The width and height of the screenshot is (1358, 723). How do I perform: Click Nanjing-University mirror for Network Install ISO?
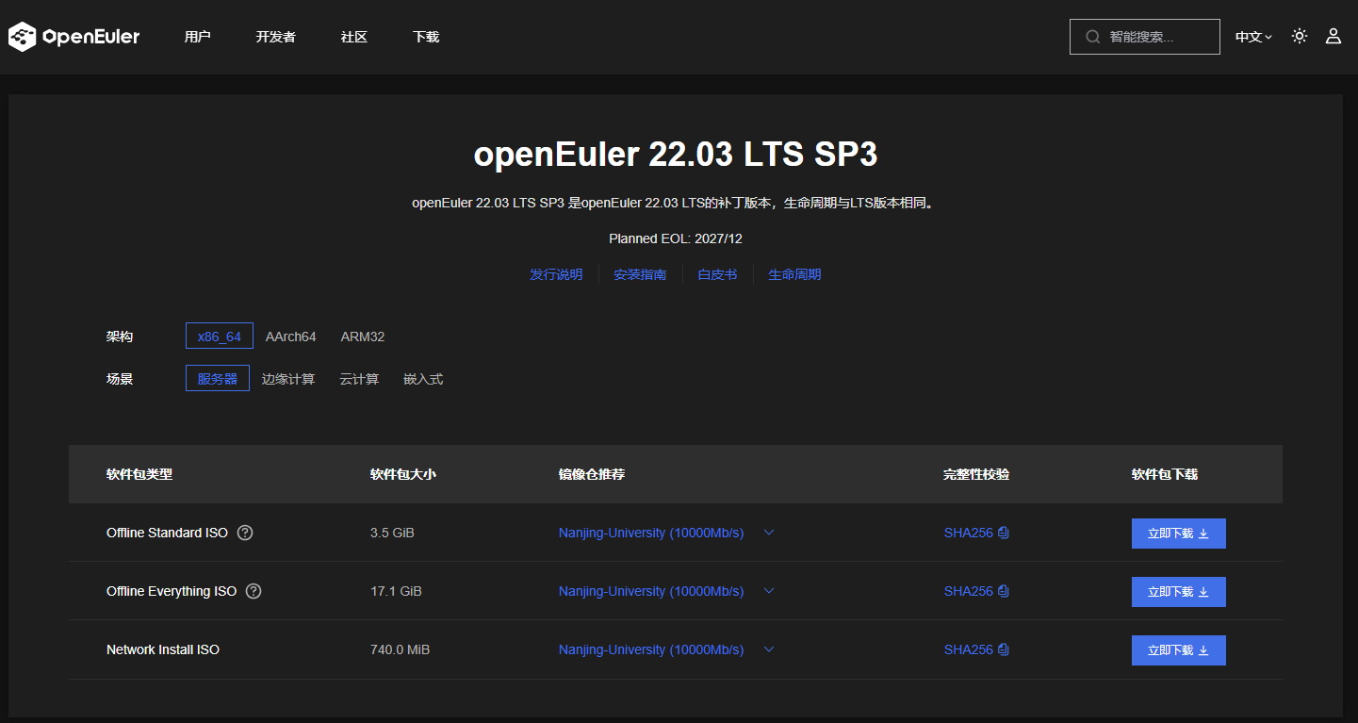[x=651, y=649]
